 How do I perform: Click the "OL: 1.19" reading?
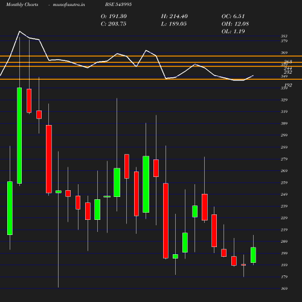tap(233, 31)
